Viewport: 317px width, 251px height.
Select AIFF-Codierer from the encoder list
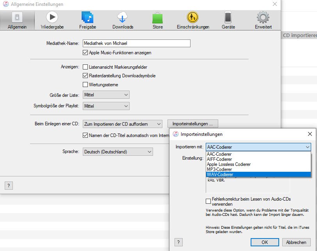point(258,159)
